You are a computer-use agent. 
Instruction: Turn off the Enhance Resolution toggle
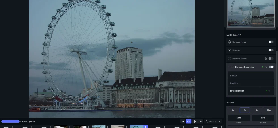click(271, 67)
